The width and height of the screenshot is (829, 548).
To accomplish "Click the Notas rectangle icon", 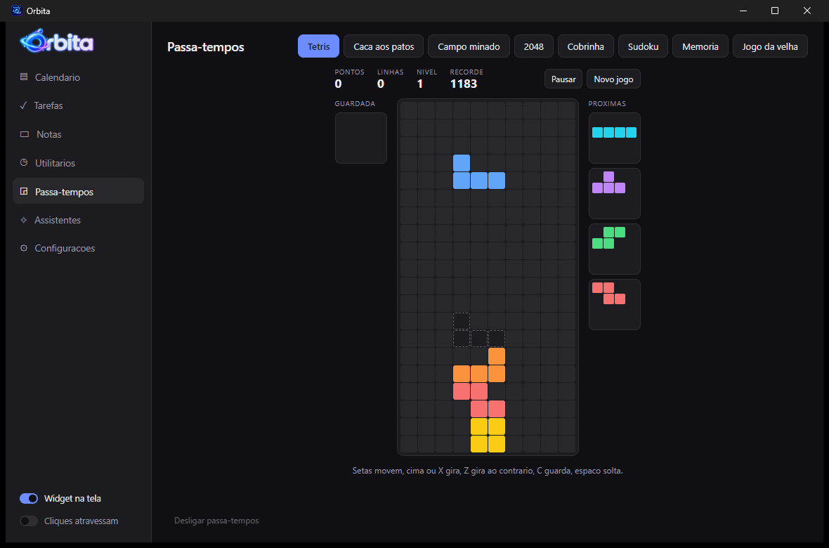I will point(25,134).
